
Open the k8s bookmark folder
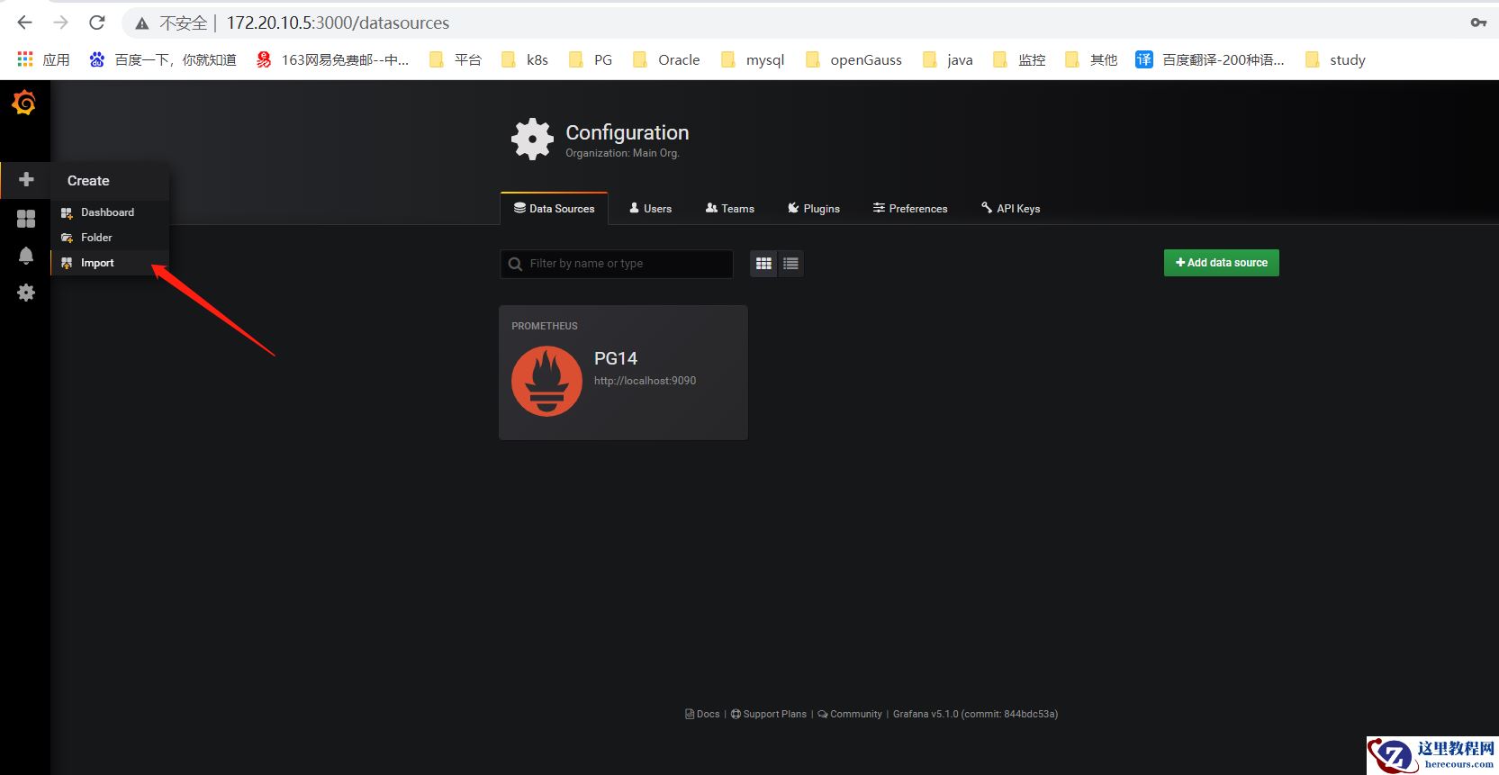(x=525, y=59)
